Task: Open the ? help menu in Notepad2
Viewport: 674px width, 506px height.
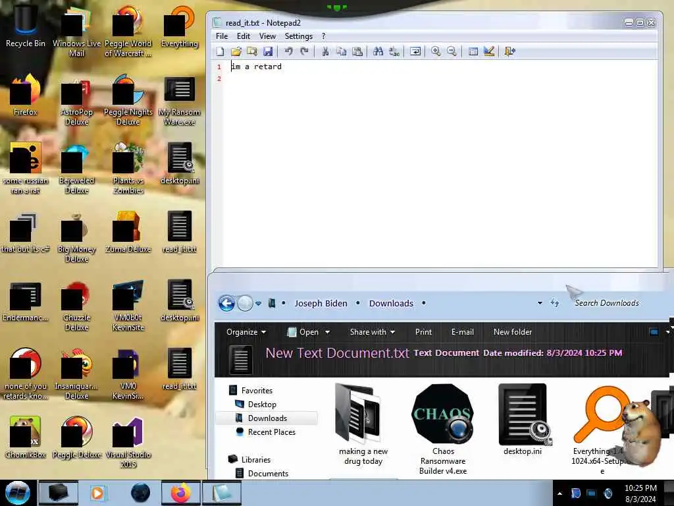Action: (324, 36)
